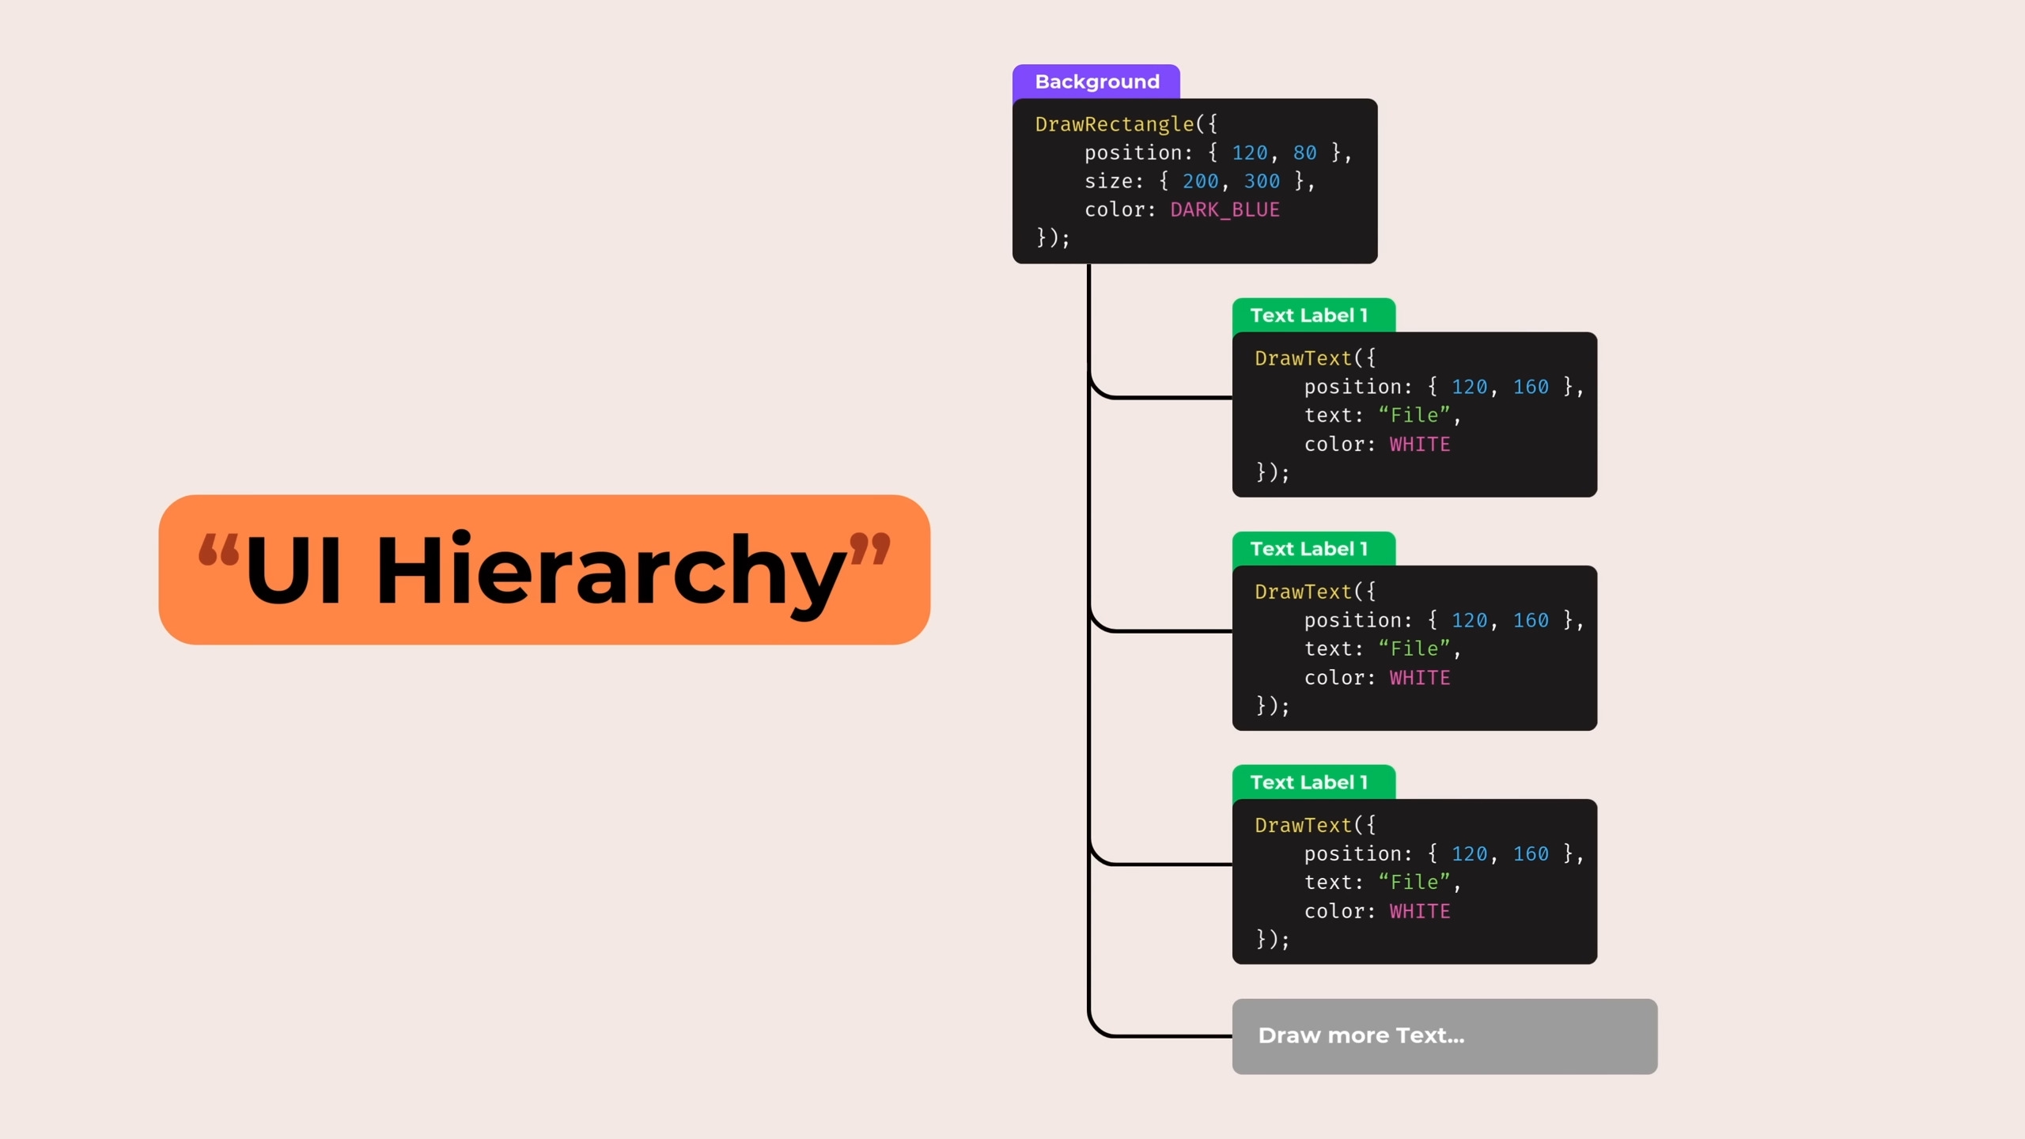The height and width of the screenshot is (1139, 2025).
Task: Click the DrawRectangle function name
Action: point(1114,124)
